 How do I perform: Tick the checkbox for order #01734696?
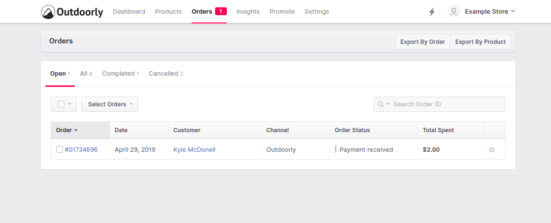tap(60, 150)
